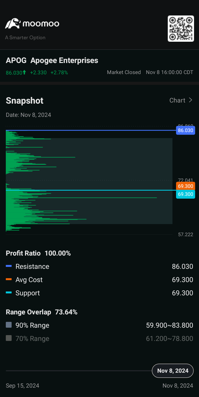This screenshot has height=397, width=199.
Task: Click the orange Avg Cost legend marker
Action: [x=9, y=279]
